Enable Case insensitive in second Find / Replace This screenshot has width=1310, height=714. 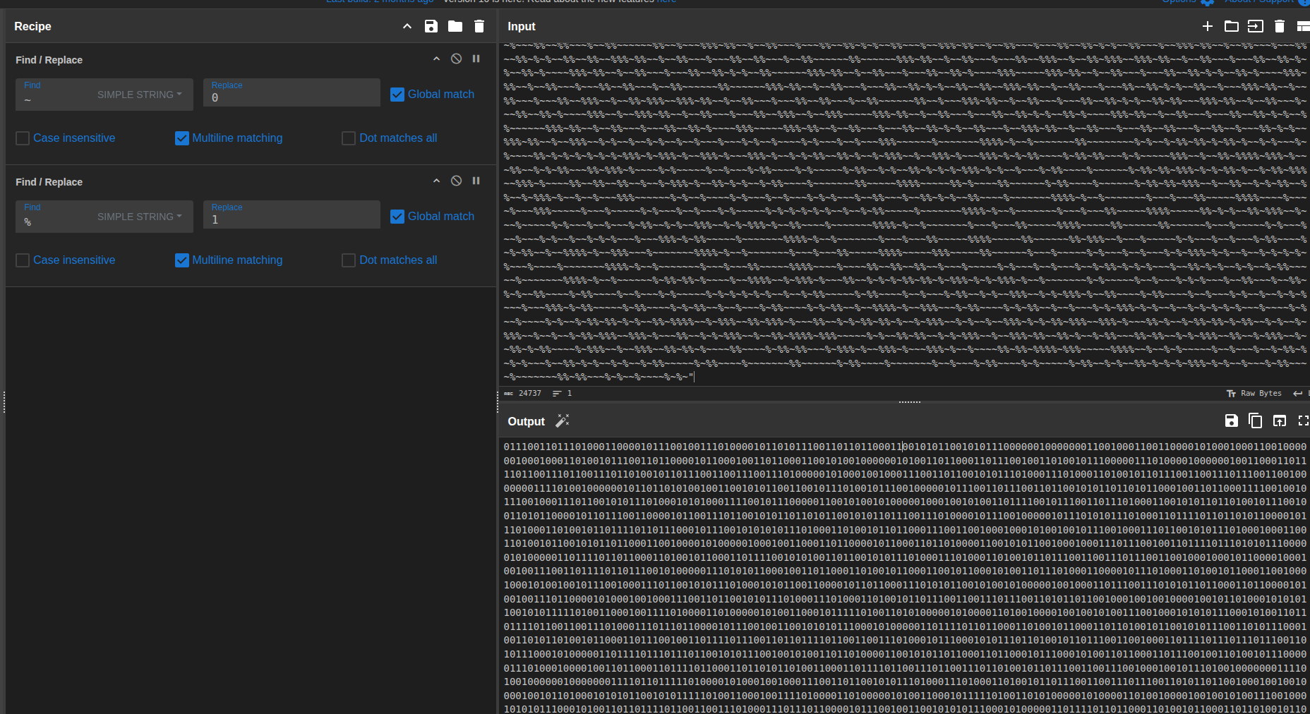pos(23,260)
